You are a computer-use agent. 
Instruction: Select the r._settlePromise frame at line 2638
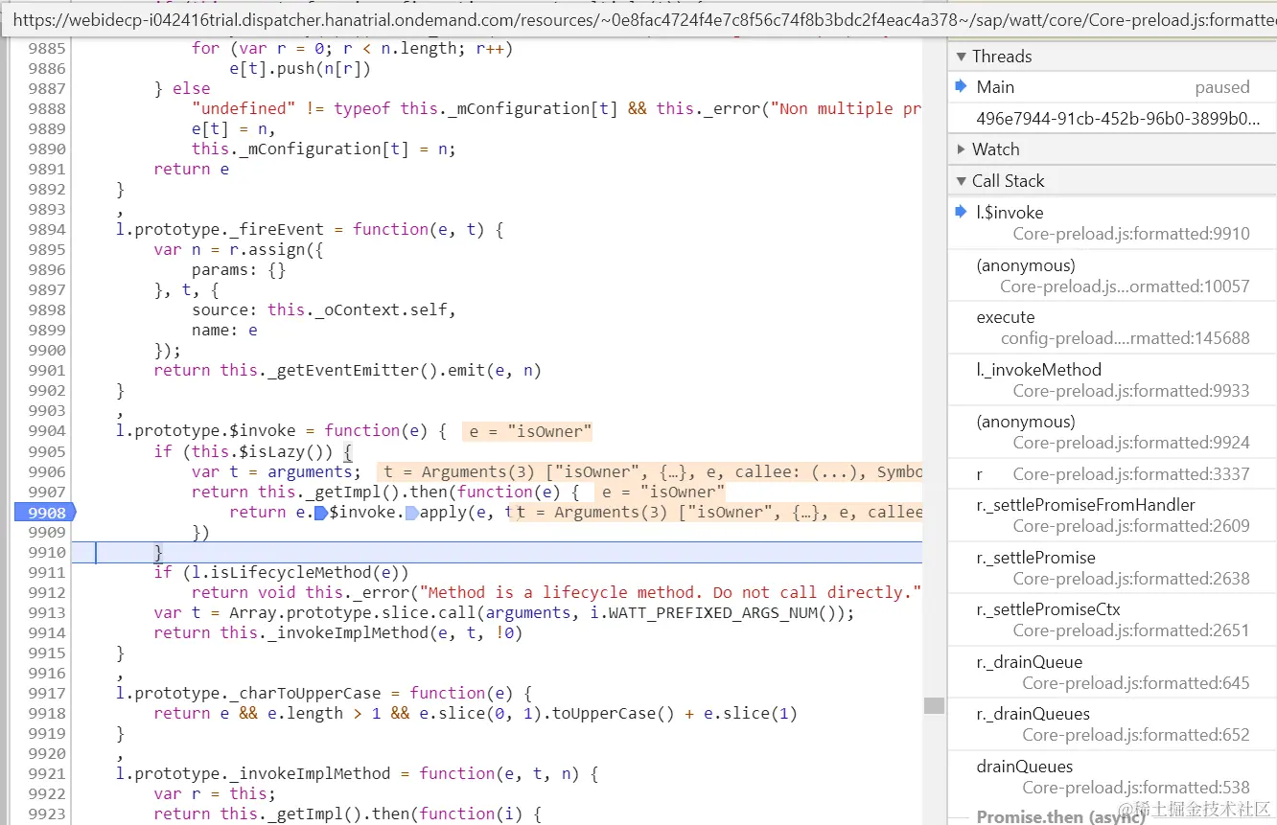1112,567
